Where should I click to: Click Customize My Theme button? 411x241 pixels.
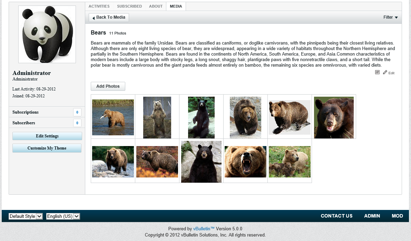(x=47, y=148)
